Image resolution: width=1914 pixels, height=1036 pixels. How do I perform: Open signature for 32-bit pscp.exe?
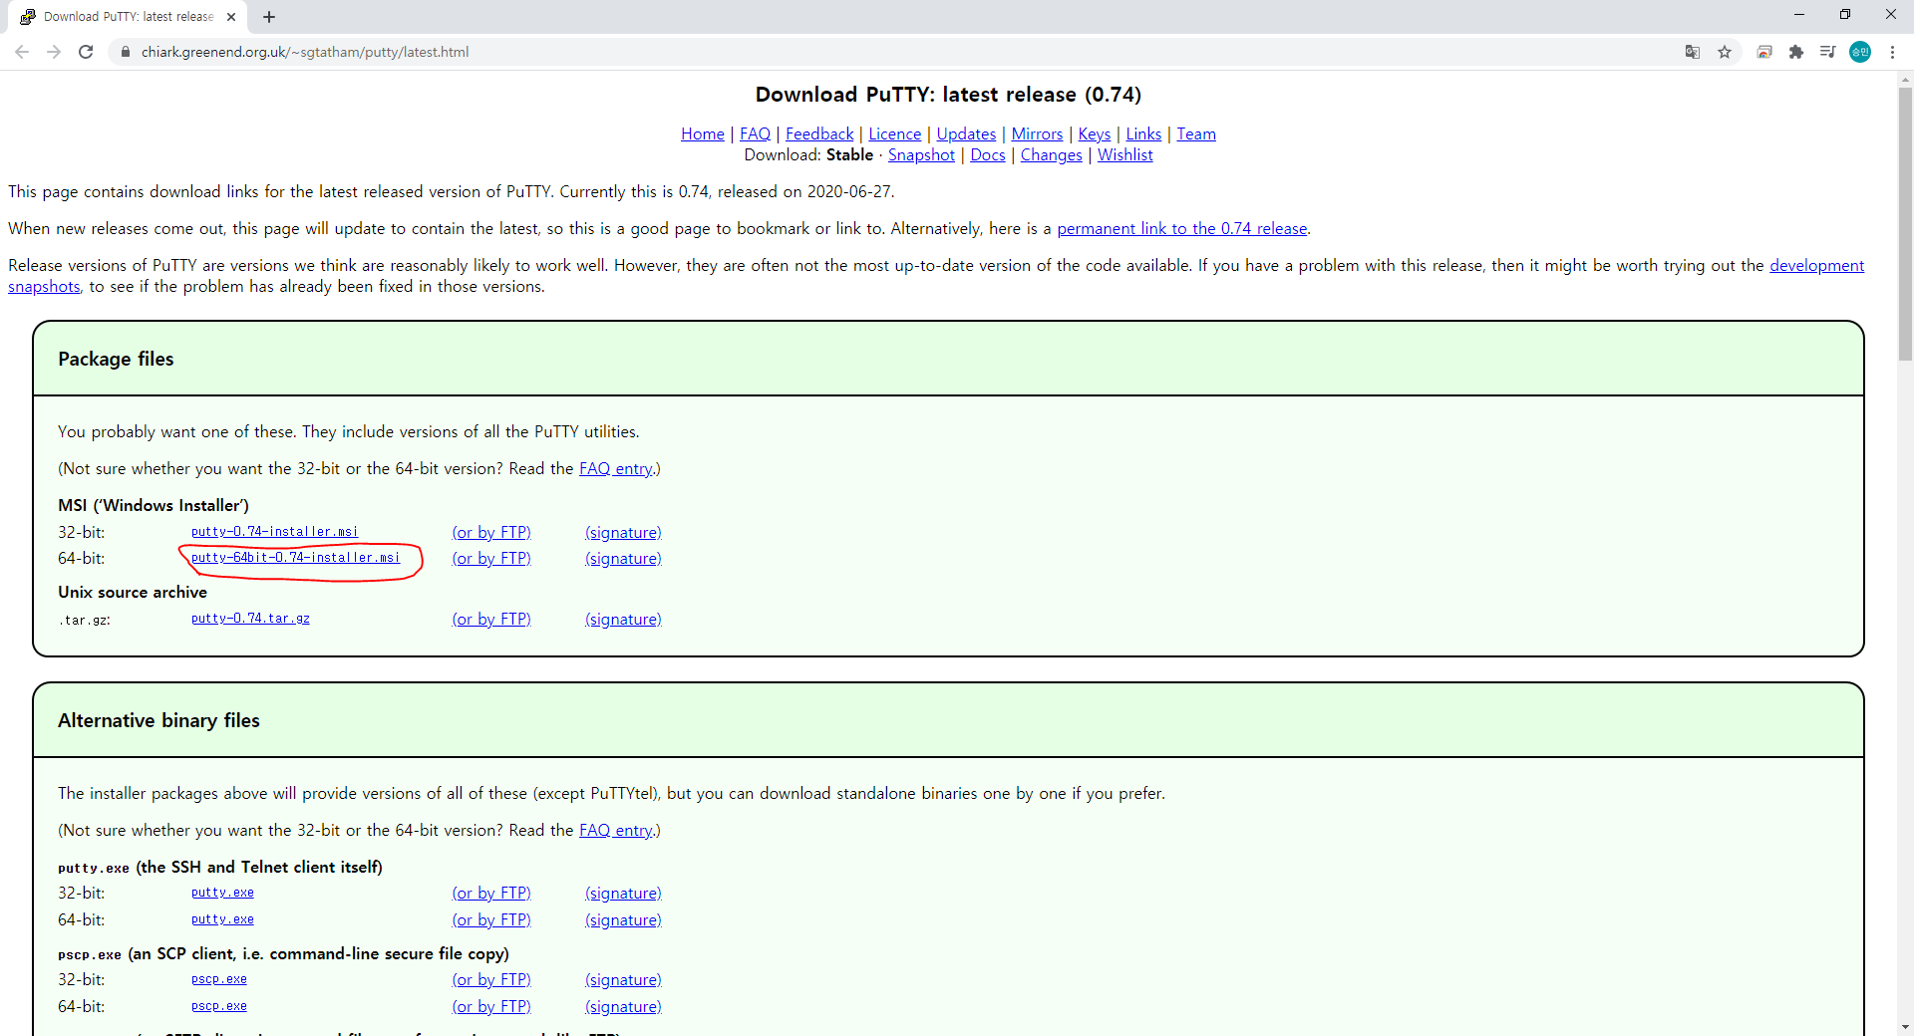point(623,979)
